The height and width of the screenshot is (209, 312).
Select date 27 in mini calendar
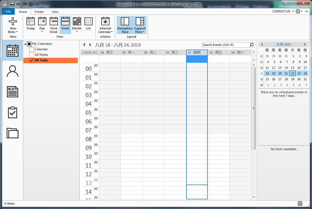[280, 79]
